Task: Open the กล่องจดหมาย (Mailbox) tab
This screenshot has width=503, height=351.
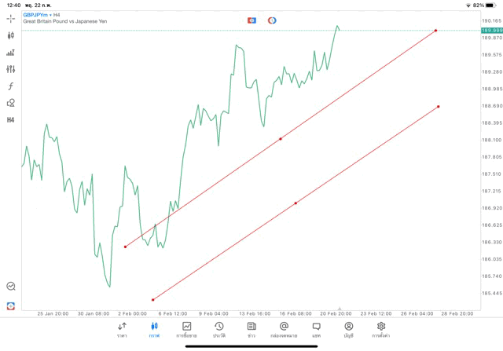Action: coord(284,330)
